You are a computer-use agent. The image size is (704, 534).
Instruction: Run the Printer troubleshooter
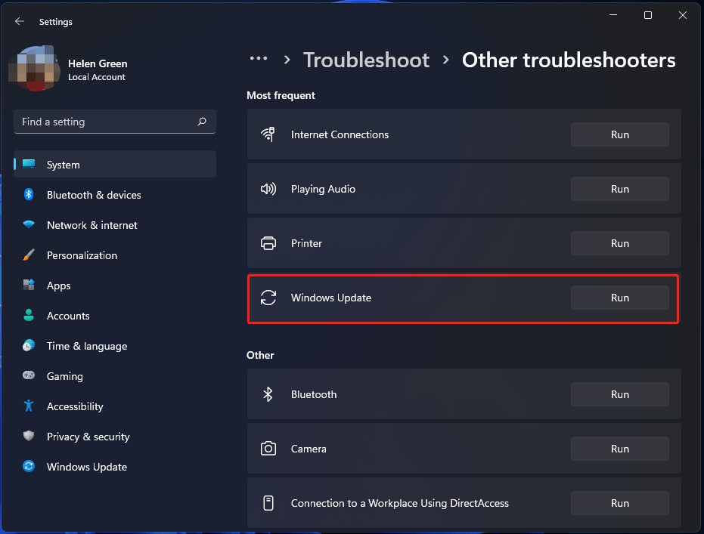click(619, 243)
